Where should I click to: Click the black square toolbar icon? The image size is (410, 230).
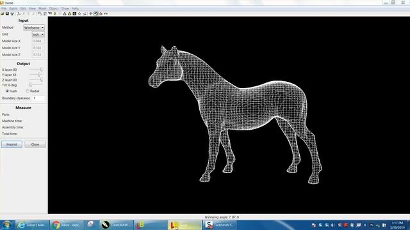[x=74, y=13]
